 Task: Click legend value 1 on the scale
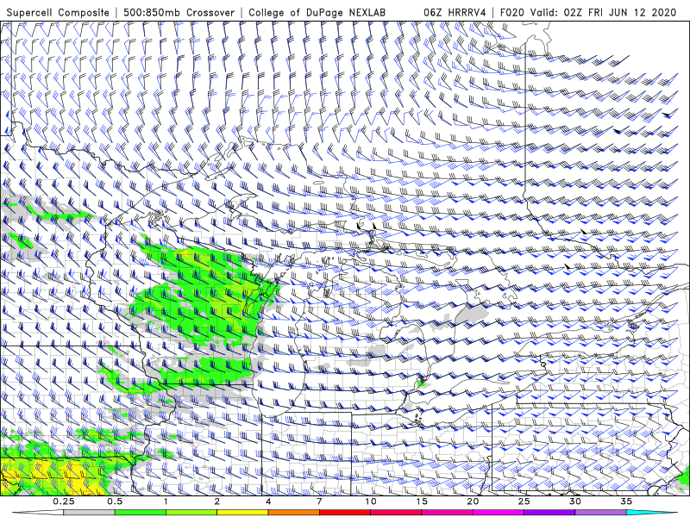[166, 501]
